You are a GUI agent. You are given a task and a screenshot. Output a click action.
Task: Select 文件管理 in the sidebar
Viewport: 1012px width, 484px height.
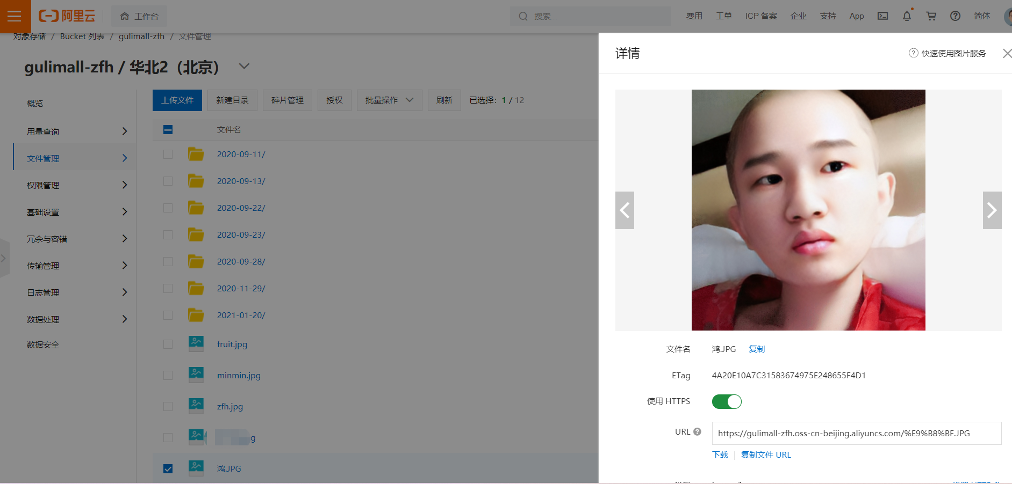[x=42, y=158]
